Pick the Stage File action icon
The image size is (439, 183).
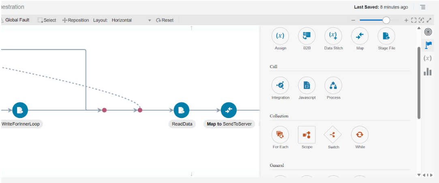tap(386, 36)
